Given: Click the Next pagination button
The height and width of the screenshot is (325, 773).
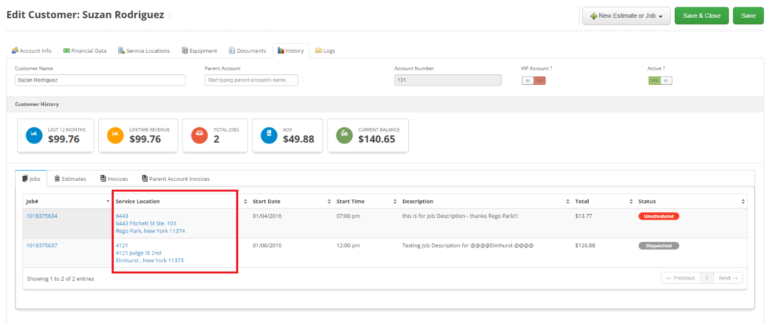Looking at the screenshot, I should click(727, 278).
